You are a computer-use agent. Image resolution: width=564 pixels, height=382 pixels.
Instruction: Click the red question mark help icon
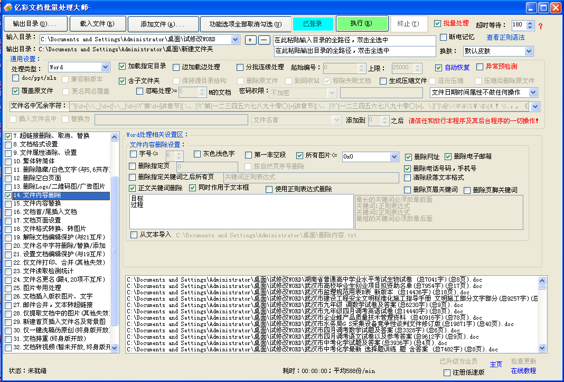click(540, 26)
